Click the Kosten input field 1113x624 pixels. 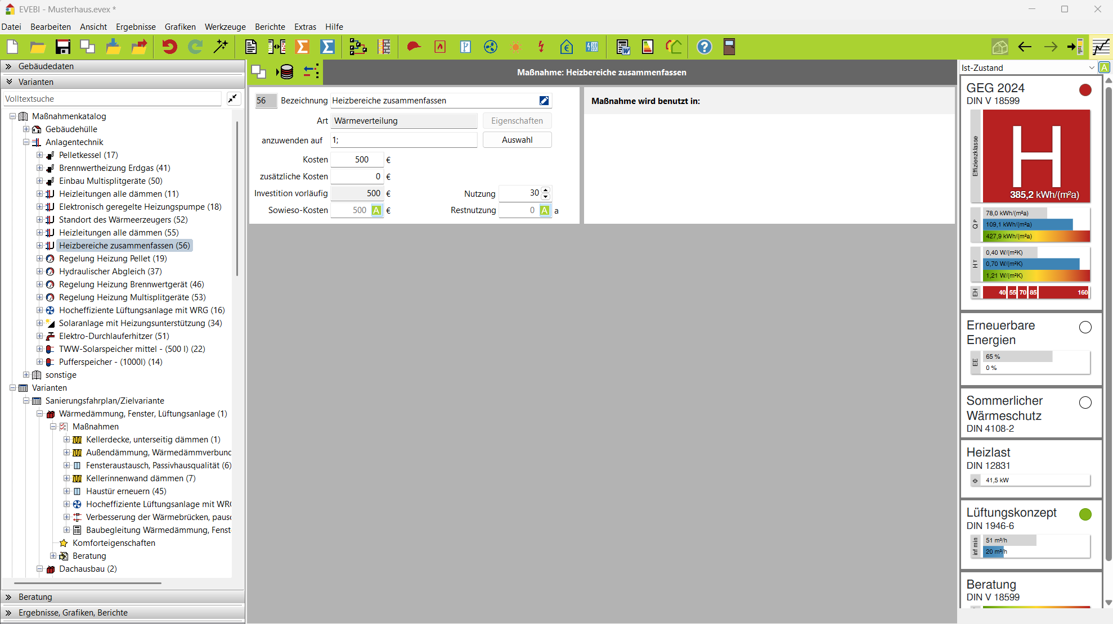(357, 160)
